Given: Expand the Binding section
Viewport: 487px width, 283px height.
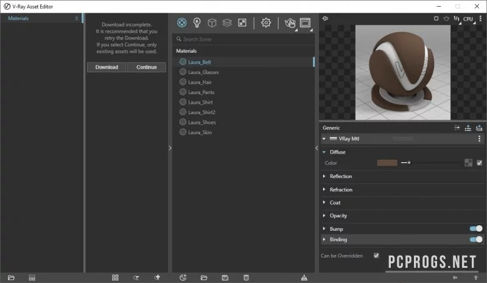Looking at the screenshot, I should point(324,239).
